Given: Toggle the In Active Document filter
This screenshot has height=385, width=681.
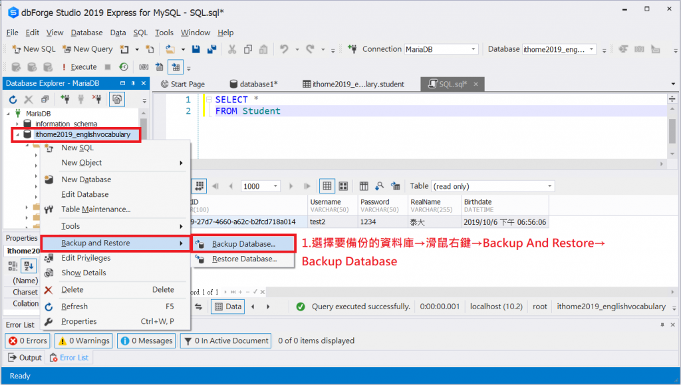Looking at the screenshot, I should (x=226, y=340).
